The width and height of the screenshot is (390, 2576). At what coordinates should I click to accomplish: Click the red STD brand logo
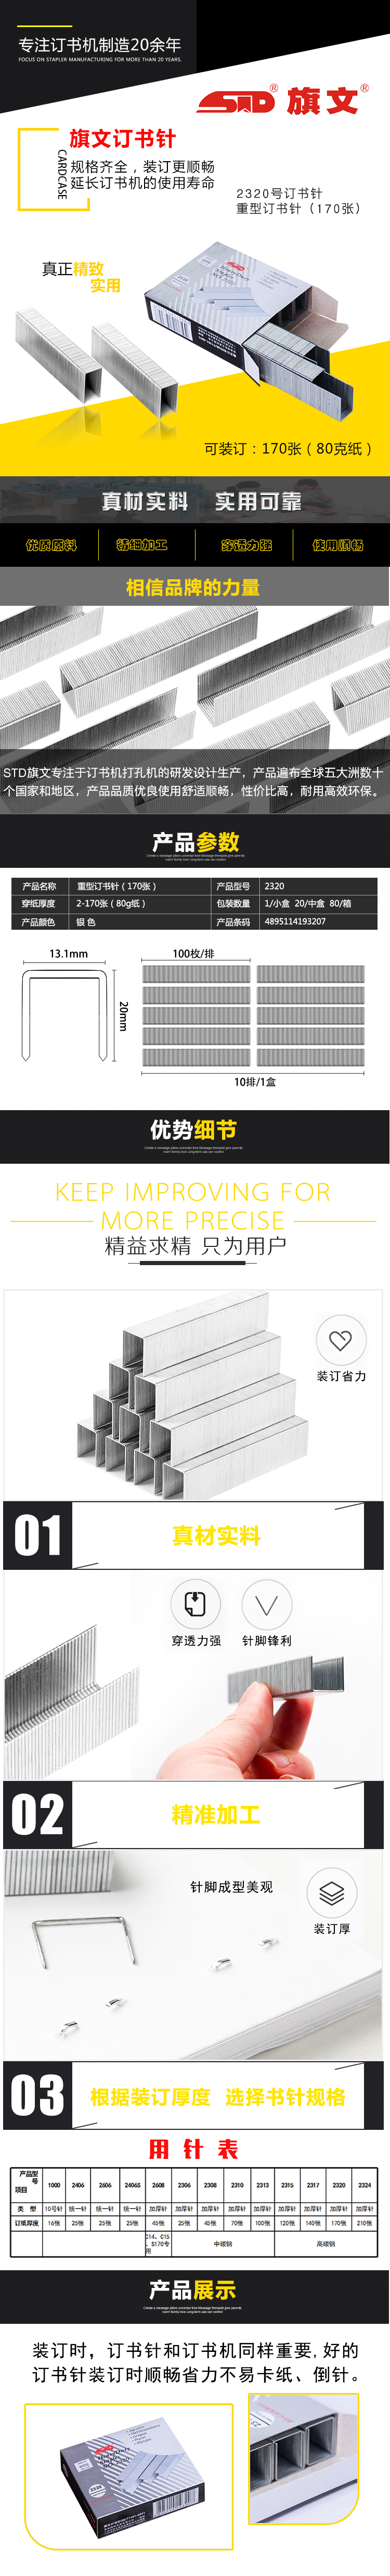(235, 101)
